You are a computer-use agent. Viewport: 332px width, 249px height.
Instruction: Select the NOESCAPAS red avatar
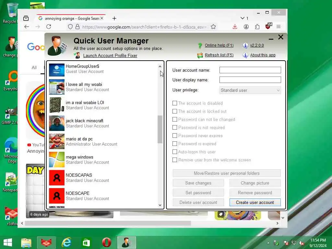point(56,178)
